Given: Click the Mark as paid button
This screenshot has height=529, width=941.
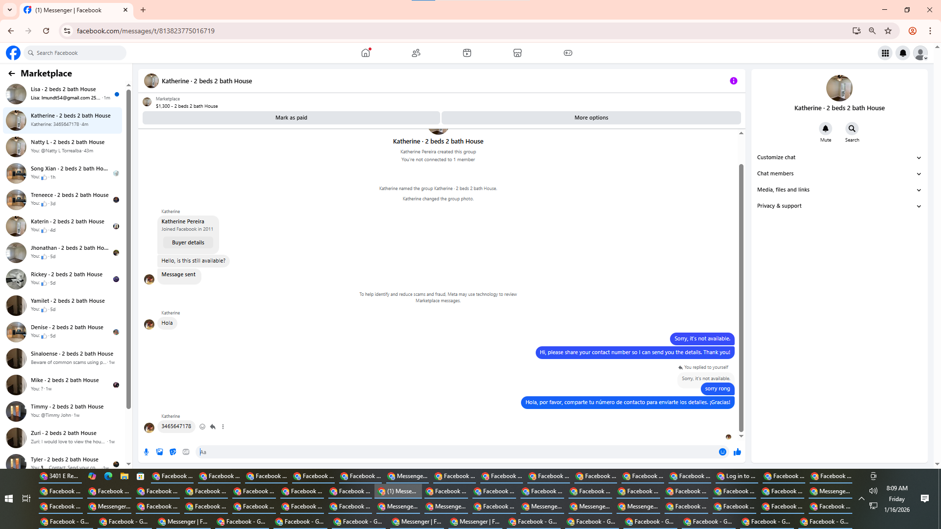Looking at the screenshot, I should [291, 118].
